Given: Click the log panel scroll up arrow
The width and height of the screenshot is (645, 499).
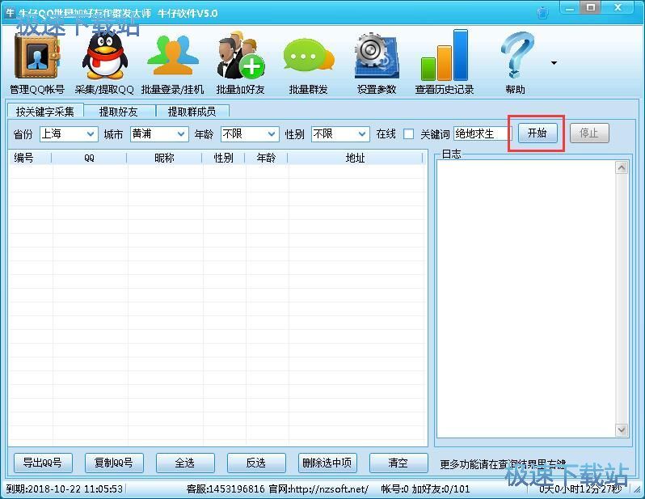Looking at the screenshot, I should (x=622, y=167).
